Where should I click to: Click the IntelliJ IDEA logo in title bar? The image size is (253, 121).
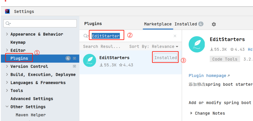(x=7, y=11)
